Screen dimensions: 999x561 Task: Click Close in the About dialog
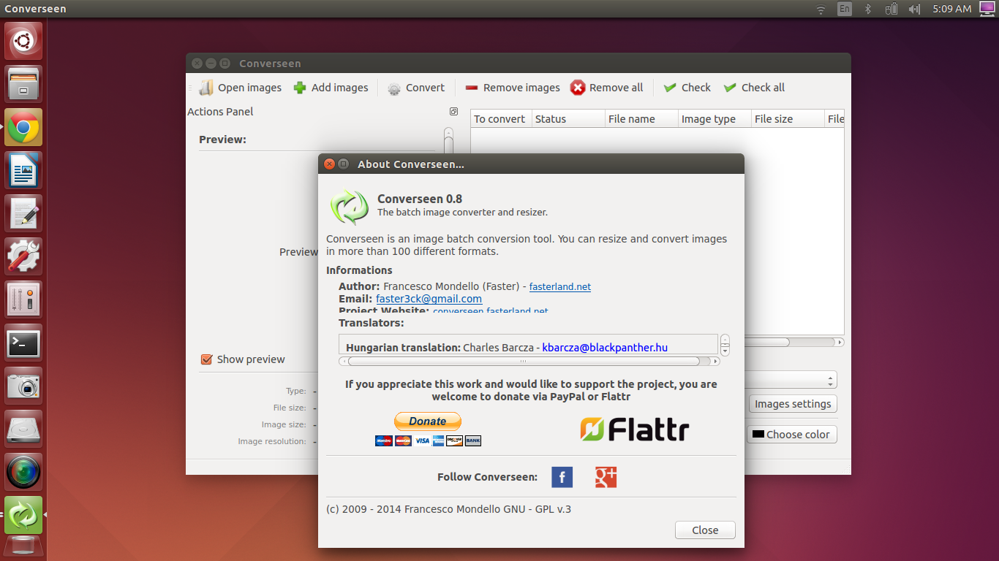click(x=705, y=530)
